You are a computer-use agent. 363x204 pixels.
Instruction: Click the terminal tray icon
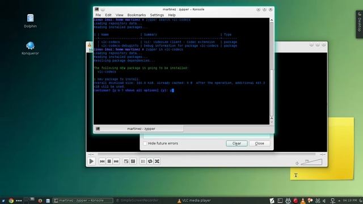[x=280, y=201]
